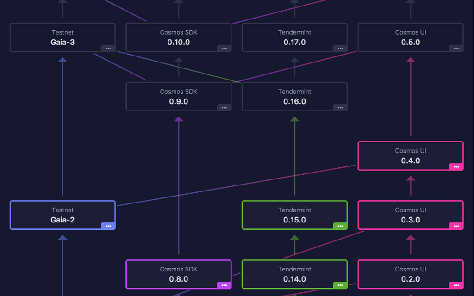Open the more options on Tendermint 0.16.0
474x296 pixels.
(340, 107)
